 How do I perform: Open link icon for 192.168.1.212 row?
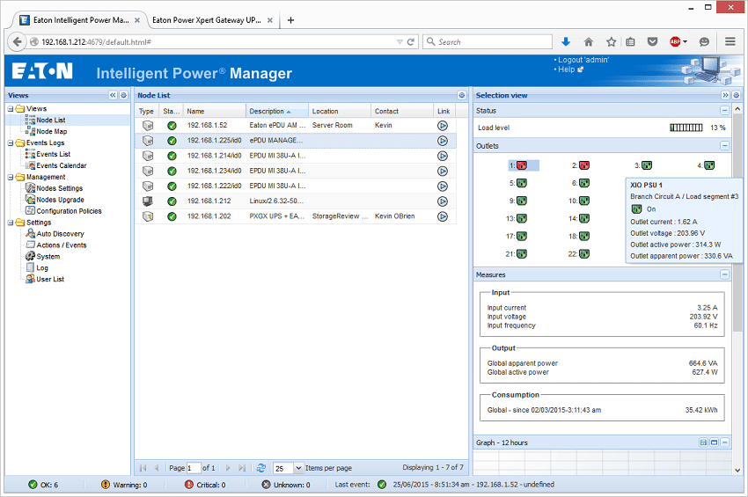443,201
